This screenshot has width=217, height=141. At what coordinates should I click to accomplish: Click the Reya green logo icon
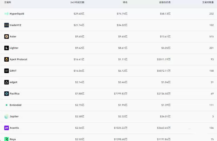pyautogui.click(x=7, y=139)
